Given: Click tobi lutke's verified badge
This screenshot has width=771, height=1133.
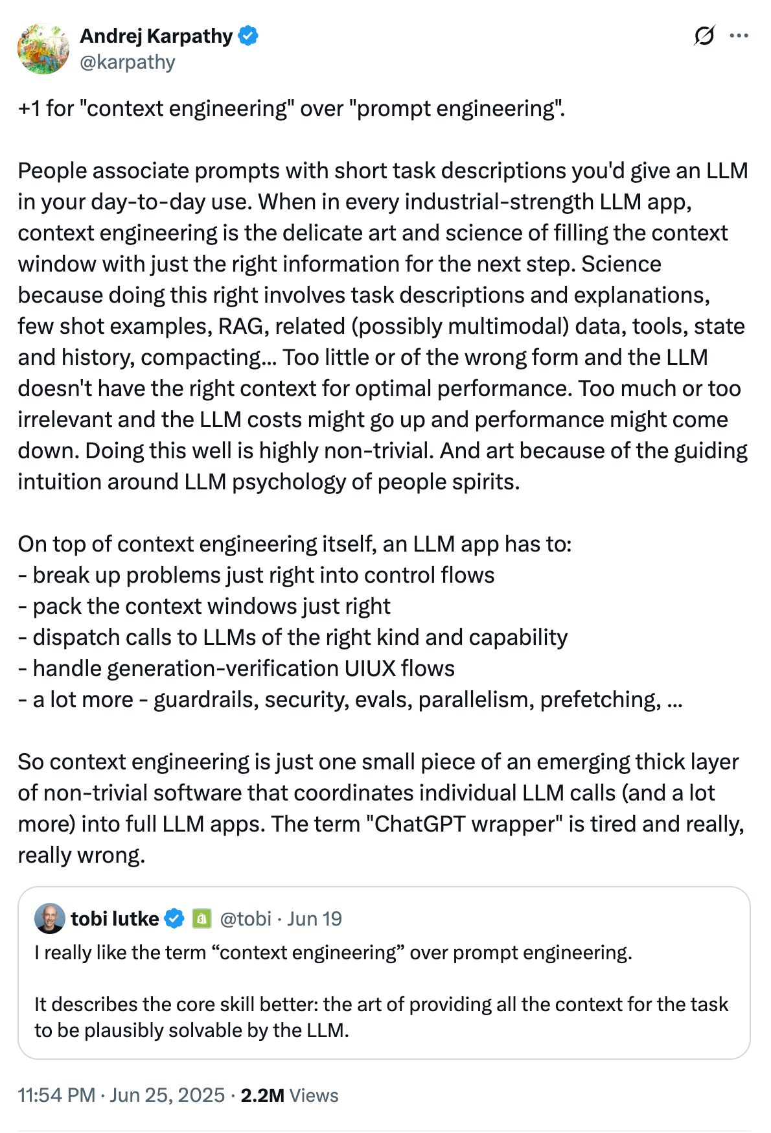Looking at the screenshot, I should tap(174, 918).
